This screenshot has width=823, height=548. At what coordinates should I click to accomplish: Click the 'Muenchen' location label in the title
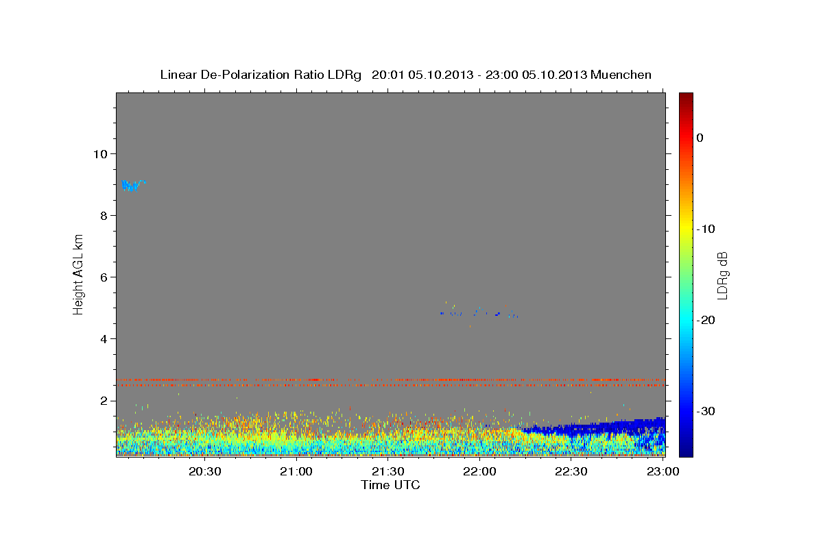pyautogui.click(x=622, y=75)
